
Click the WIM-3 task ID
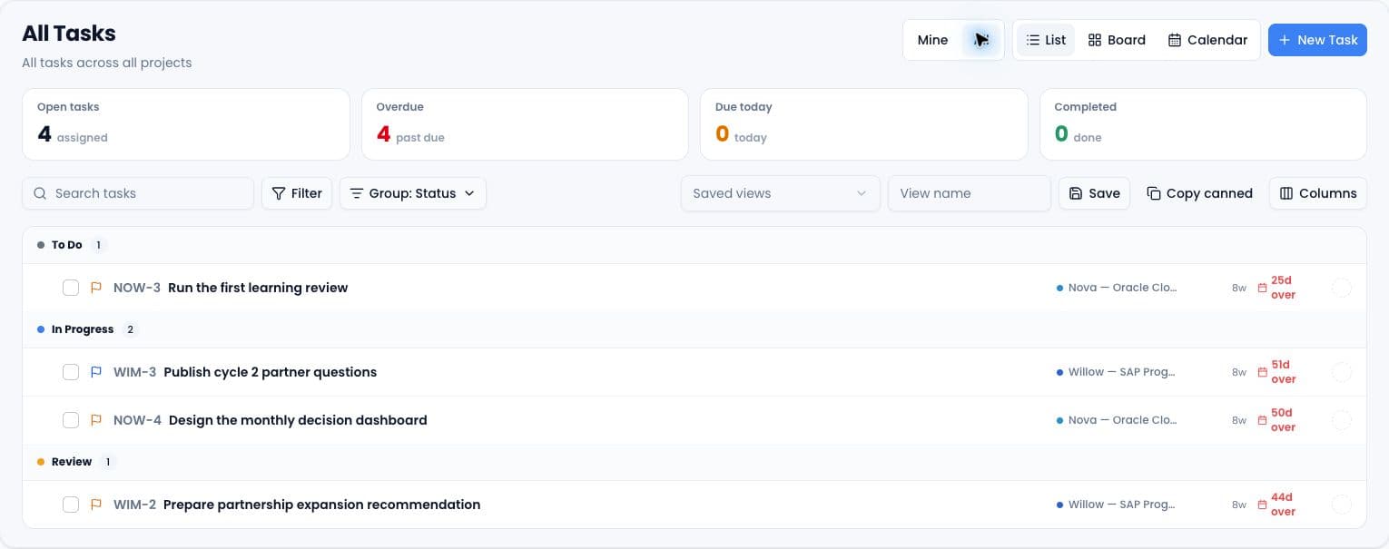point(134,372)
